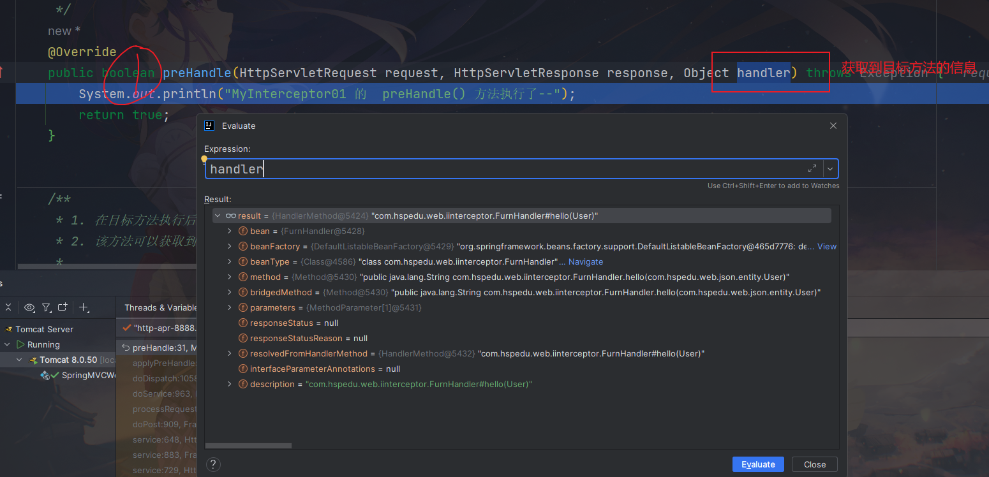Click the Navigate link on beanType row
The width and height of the screenshot is (989, 477).
click(586, 261)
